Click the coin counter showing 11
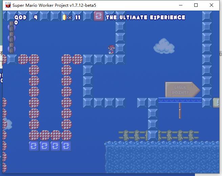This screenshot has height=176, width=222. pyautogui.click(x=78, y=17)
